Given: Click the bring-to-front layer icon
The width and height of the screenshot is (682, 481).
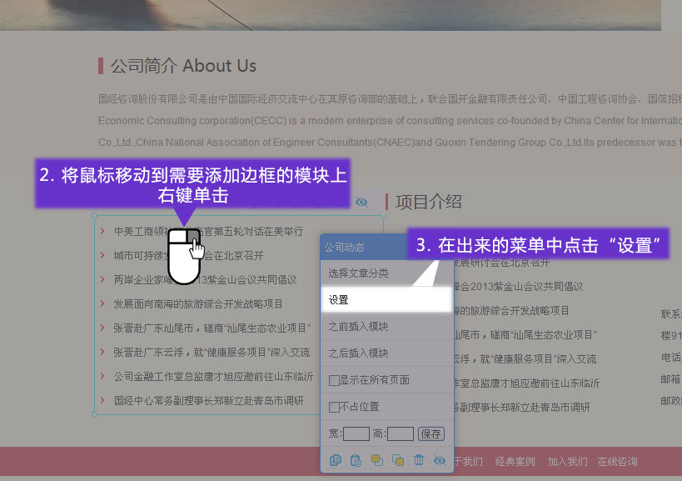Looking at the screenshot, I should click(x=377, y=460).
